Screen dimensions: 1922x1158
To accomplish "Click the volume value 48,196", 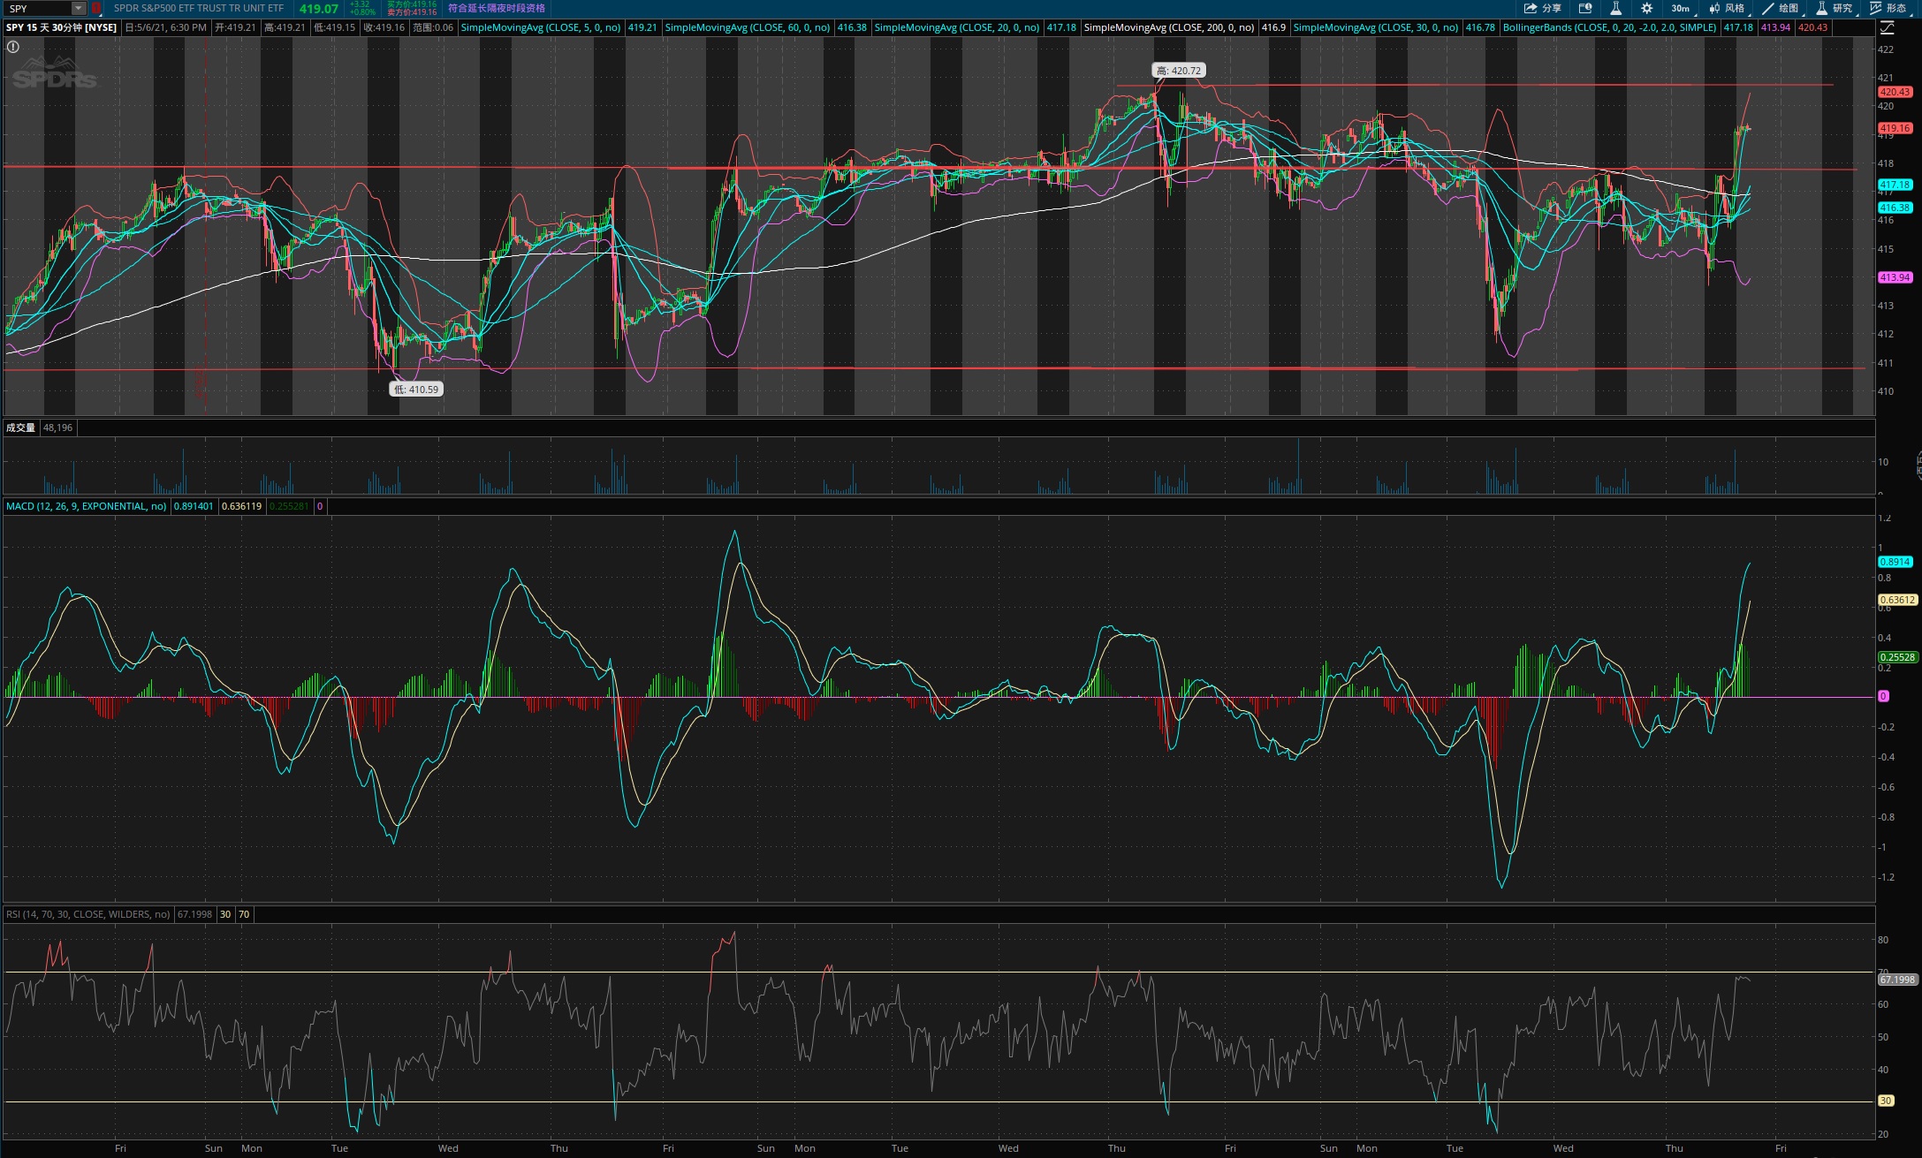I will (x=57, y=428).
